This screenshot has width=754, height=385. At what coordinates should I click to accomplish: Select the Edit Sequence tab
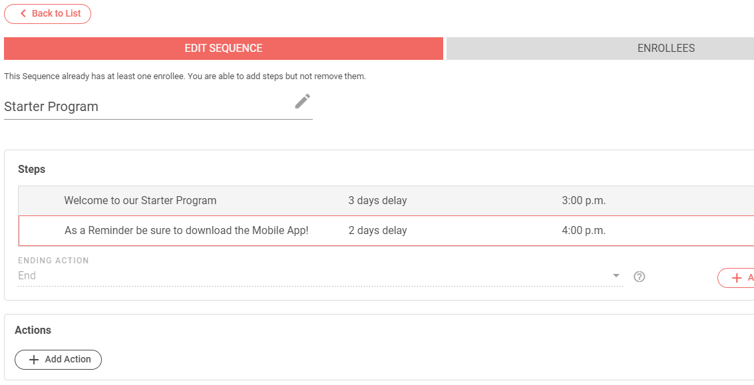(224, 49)
